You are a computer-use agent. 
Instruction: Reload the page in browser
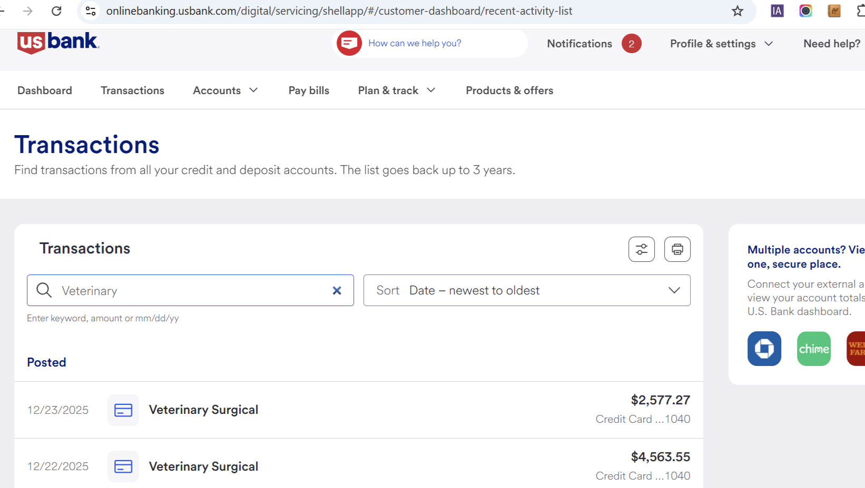pos(56,11)
